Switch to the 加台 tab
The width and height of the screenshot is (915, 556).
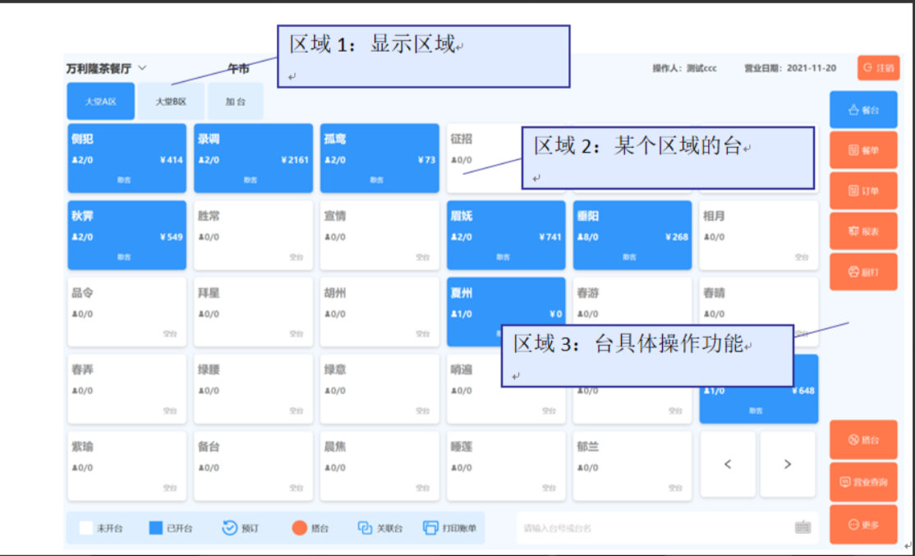(235, 102)
